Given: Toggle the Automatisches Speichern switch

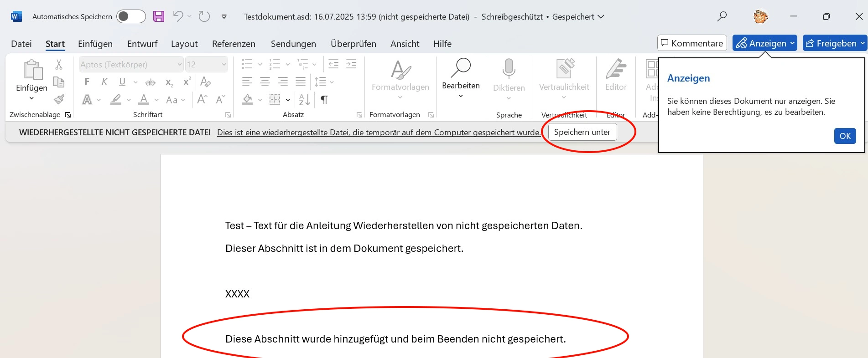Looking at the screenshot, I should tap(131, 17).
